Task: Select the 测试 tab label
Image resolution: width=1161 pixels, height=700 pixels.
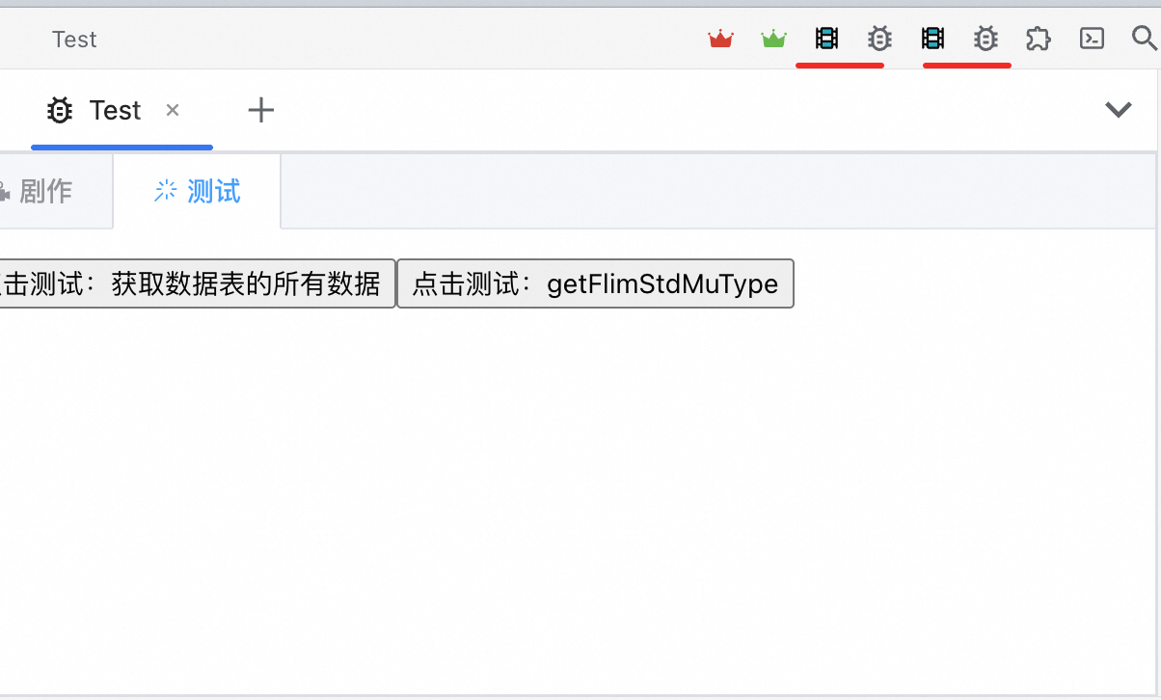Action: 214,192
